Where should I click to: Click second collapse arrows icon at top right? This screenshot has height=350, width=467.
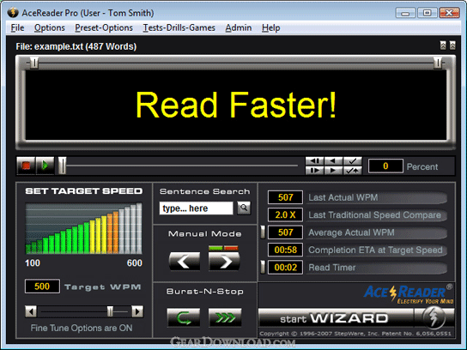pyautogui.click(x=452, y=45)
